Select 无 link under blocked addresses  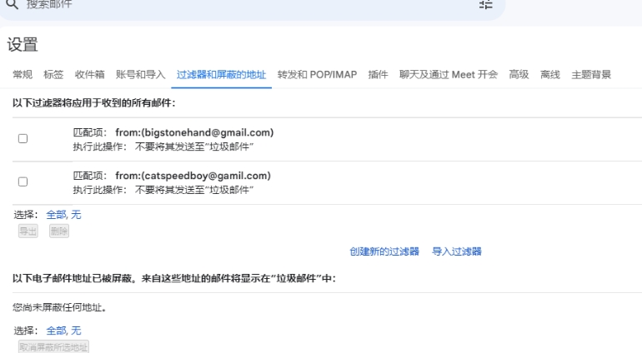click(x=76, y=331)
